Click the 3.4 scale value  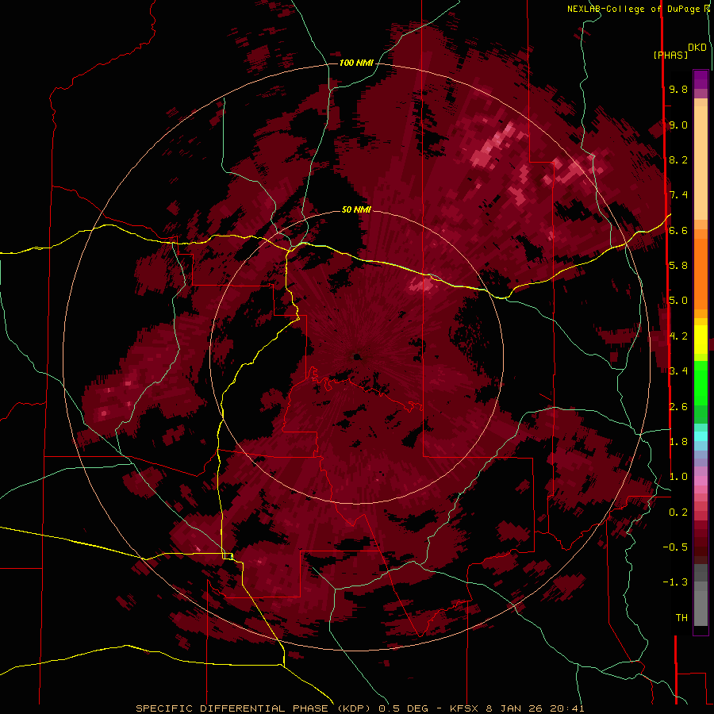click(x=678, y=371)
